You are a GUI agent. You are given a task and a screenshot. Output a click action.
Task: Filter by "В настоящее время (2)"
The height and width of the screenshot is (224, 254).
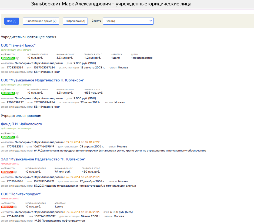pyautogui.click(x=41, y=21)
